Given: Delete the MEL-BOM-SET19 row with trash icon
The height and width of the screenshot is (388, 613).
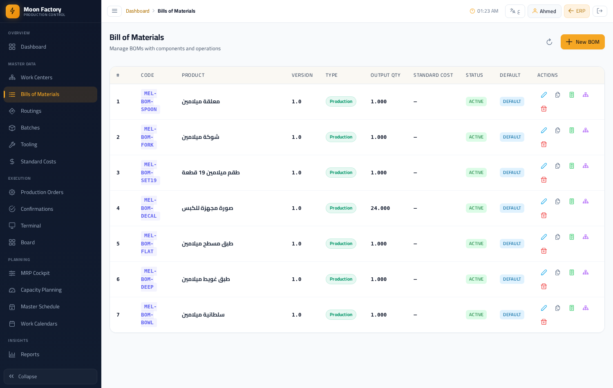Looking at the screenshot, I should click(544, 180).
